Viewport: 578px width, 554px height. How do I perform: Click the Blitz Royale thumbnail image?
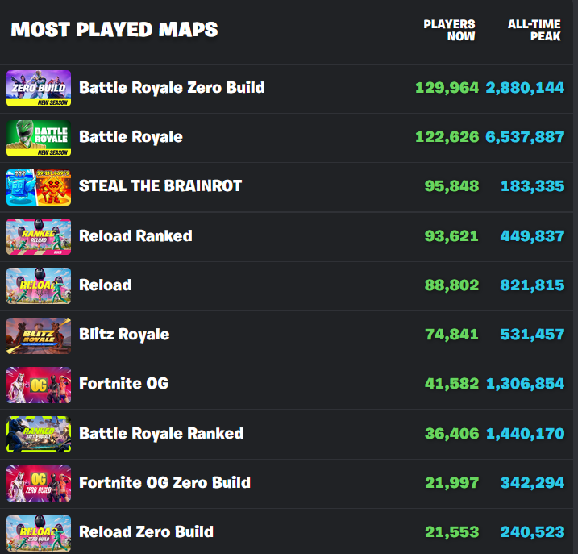coord(39,335)
